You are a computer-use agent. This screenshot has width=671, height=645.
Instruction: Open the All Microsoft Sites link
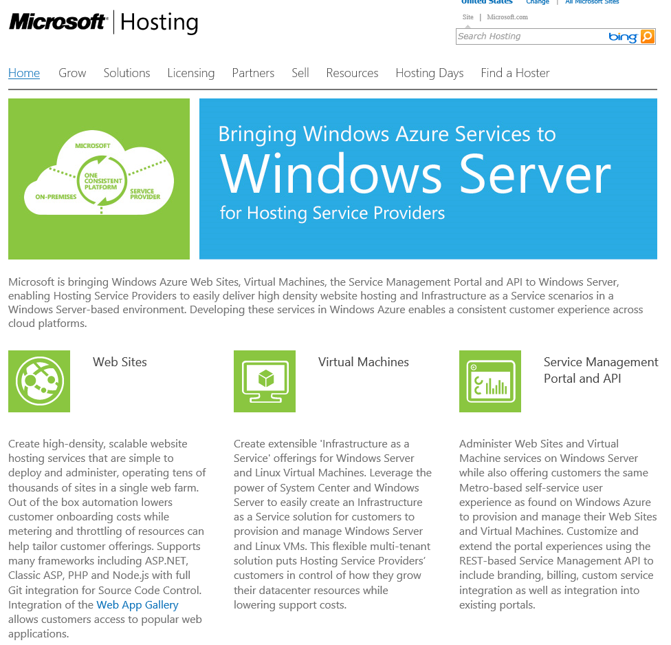(x=592, y=1)
